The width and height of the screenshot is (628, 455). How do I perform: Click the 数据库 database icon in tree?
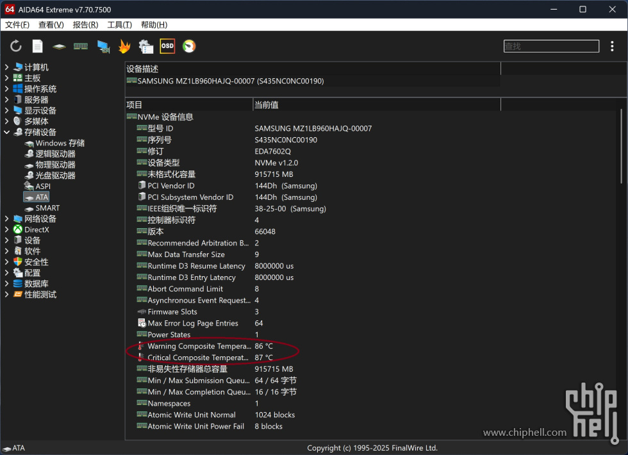click(18, 283)
